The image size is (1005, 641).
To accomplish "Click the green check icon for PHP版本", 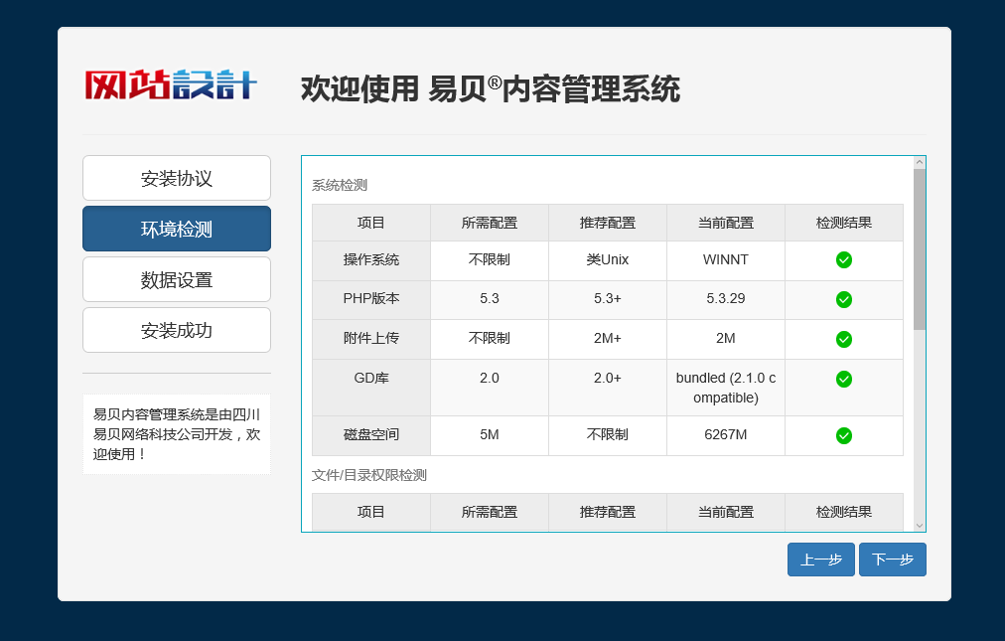I will pos(844,299).
